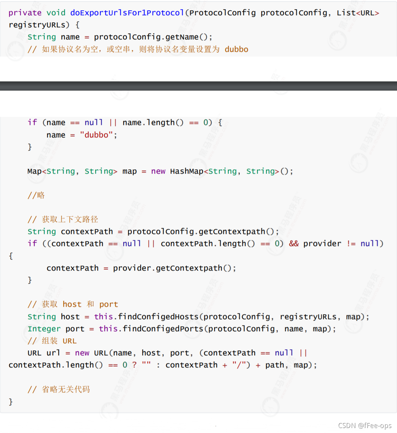The height and width of the screenshot is (433, 397).
Task: Click the CSDN @fFee-ops credit text
Action: point(365,426)
